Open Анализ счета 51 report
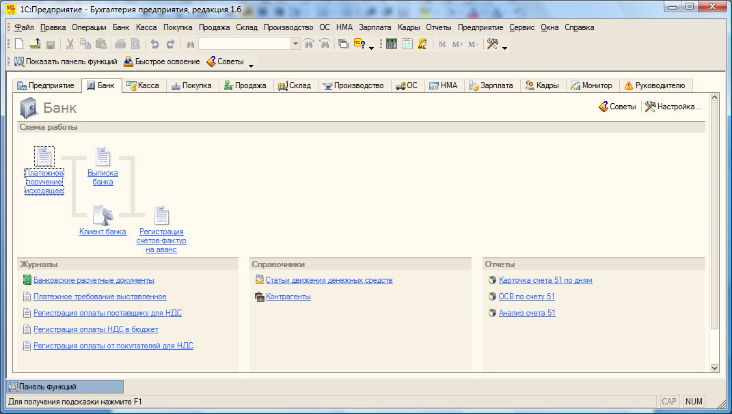 (527, 313)
